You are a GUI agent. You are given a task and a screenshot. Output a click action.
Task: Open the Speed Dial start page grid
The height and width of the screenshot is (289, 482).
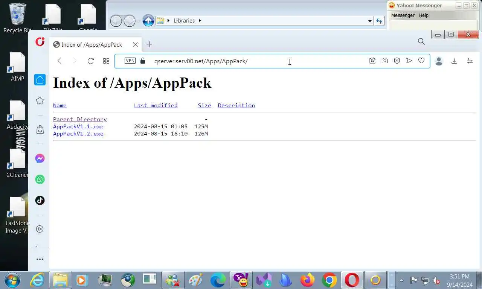tap(106, 61)
